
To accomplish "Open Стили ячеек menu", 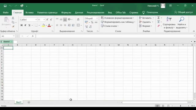I will (x=110, y=26).
